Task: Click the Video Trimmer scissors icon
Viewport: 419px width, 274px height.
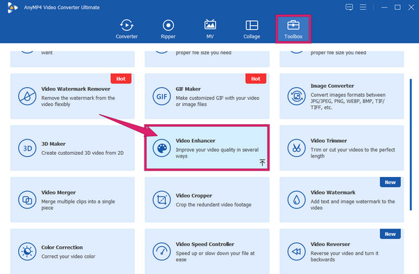Action: (x=296, y=148)
